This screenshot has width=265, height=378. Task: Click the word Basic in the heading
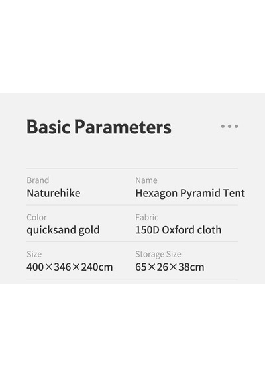[x=48, y=127]
